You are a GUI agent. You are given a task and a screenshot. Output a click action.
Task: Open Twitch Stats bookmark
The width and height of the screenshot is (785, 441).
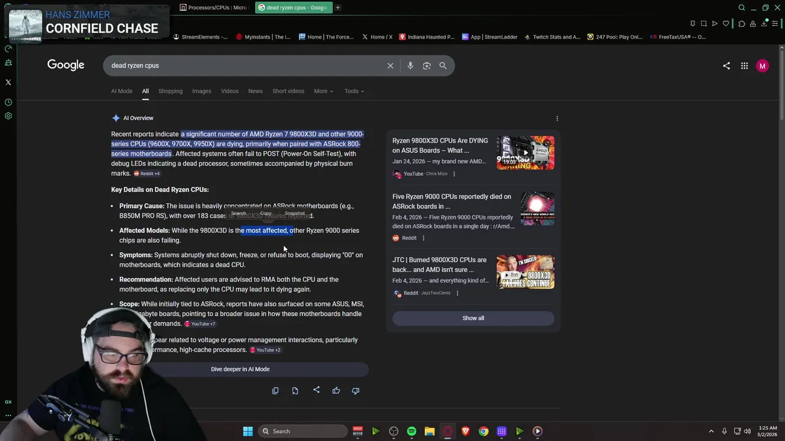point(552,37)
